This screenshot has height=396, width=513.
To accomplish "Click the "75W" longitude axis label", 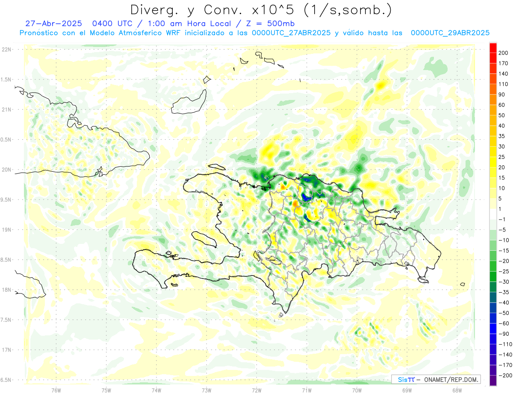I will (x=106, y=390).
